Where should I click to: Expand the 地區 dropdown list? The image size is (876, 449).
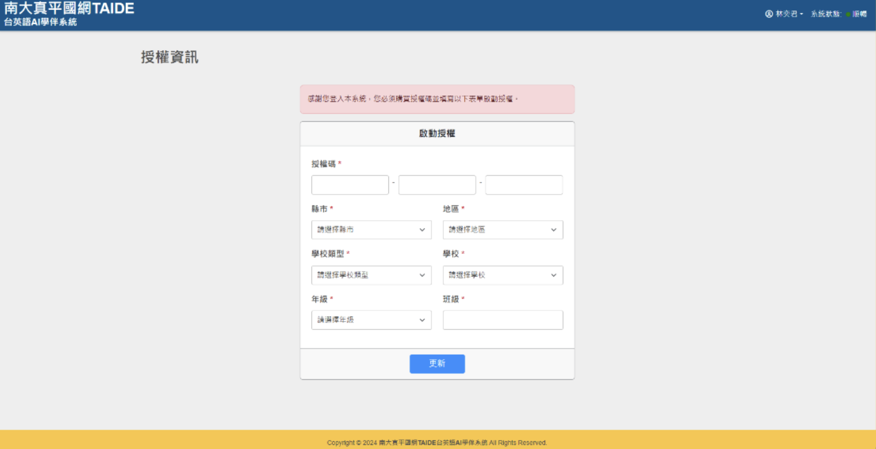click(x=503, y=229)
